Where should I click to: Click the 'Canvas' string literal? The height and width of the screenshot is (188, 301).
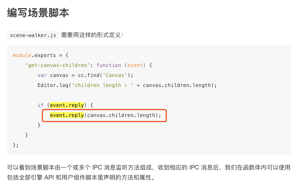(115, 75)
